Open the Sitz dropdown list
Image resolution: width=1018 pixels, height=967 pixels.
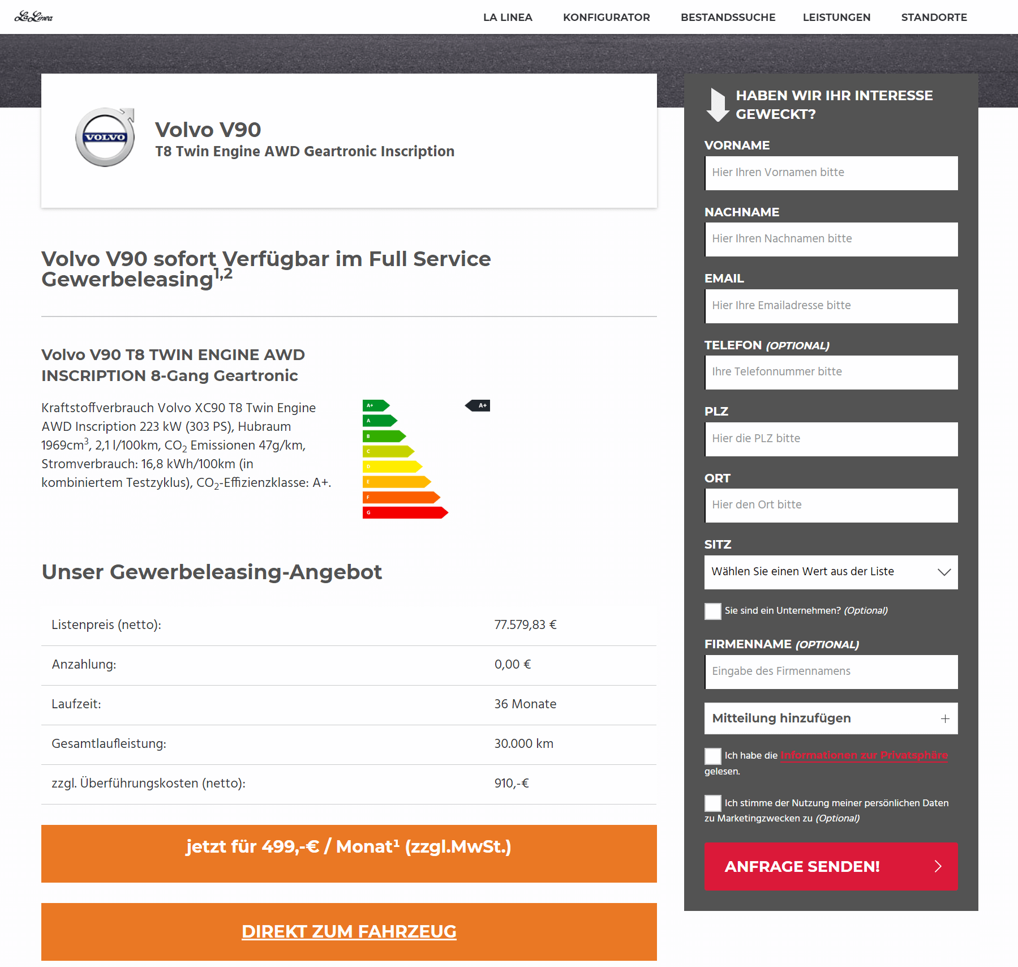pos(831,572)
